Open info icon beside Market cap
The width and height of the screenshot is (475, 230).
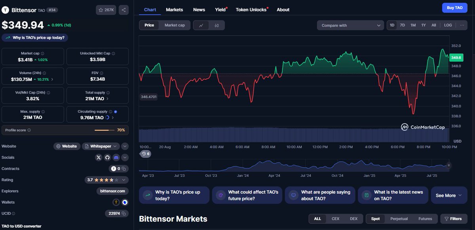pos(42,53)
